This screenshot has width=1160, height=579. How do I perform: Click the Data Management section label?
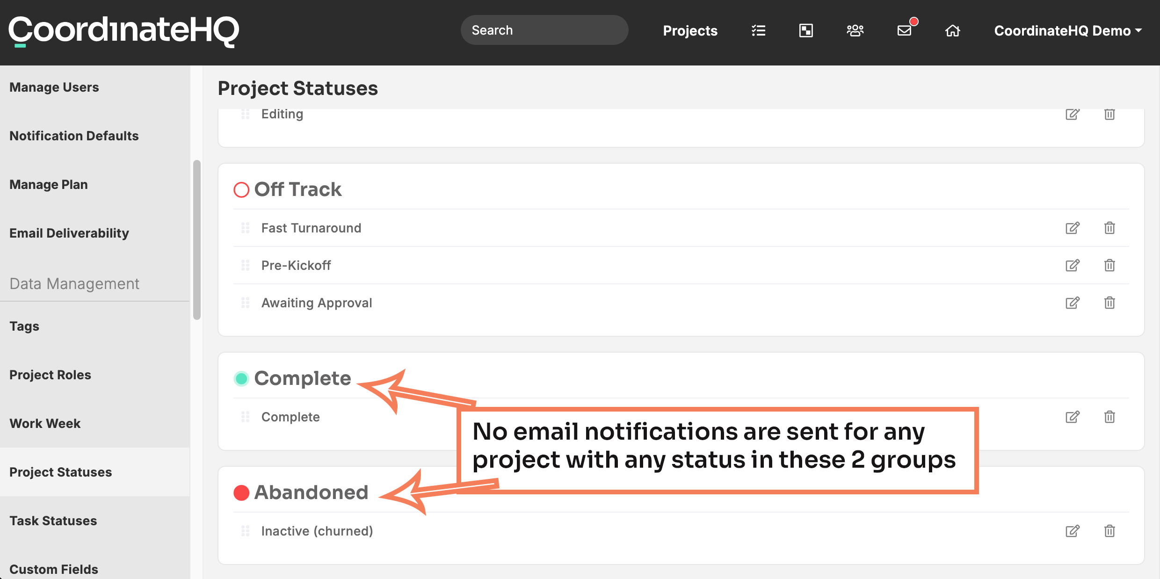(x=74, y=283)
